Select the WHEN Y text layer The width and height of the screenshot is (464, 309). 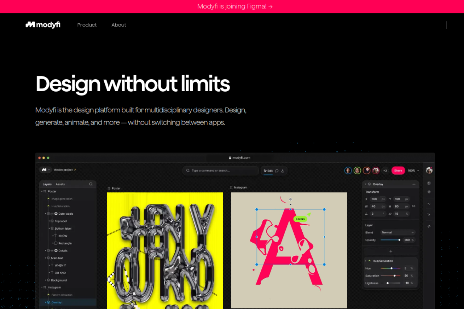(x=60, y=266)
